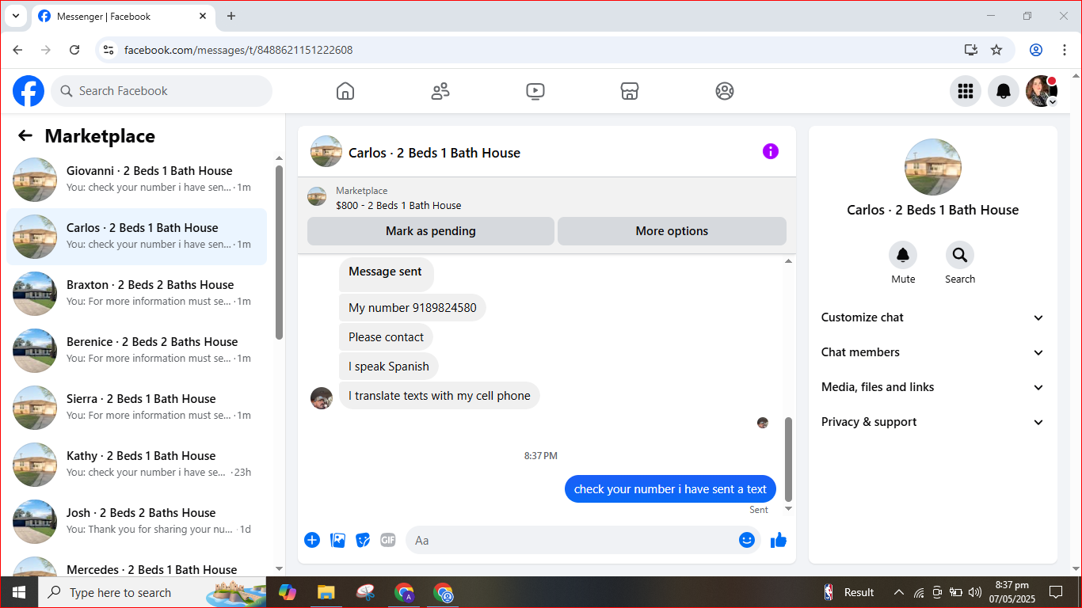This screenshot has width=1082, height=608.
Task: Open Chrome's three-dot menu
Action: point(1065,50)
